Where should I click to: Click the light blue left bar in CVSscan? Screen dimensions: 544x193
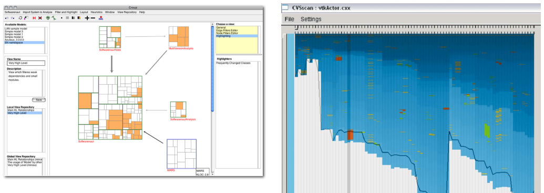[x=290, y=113]
